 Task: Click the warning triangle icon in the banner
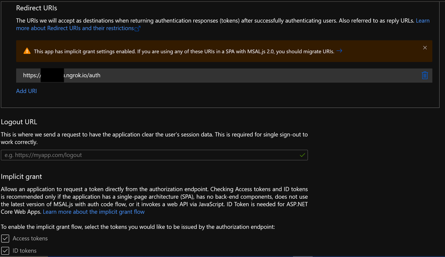(x=27, y=51)
